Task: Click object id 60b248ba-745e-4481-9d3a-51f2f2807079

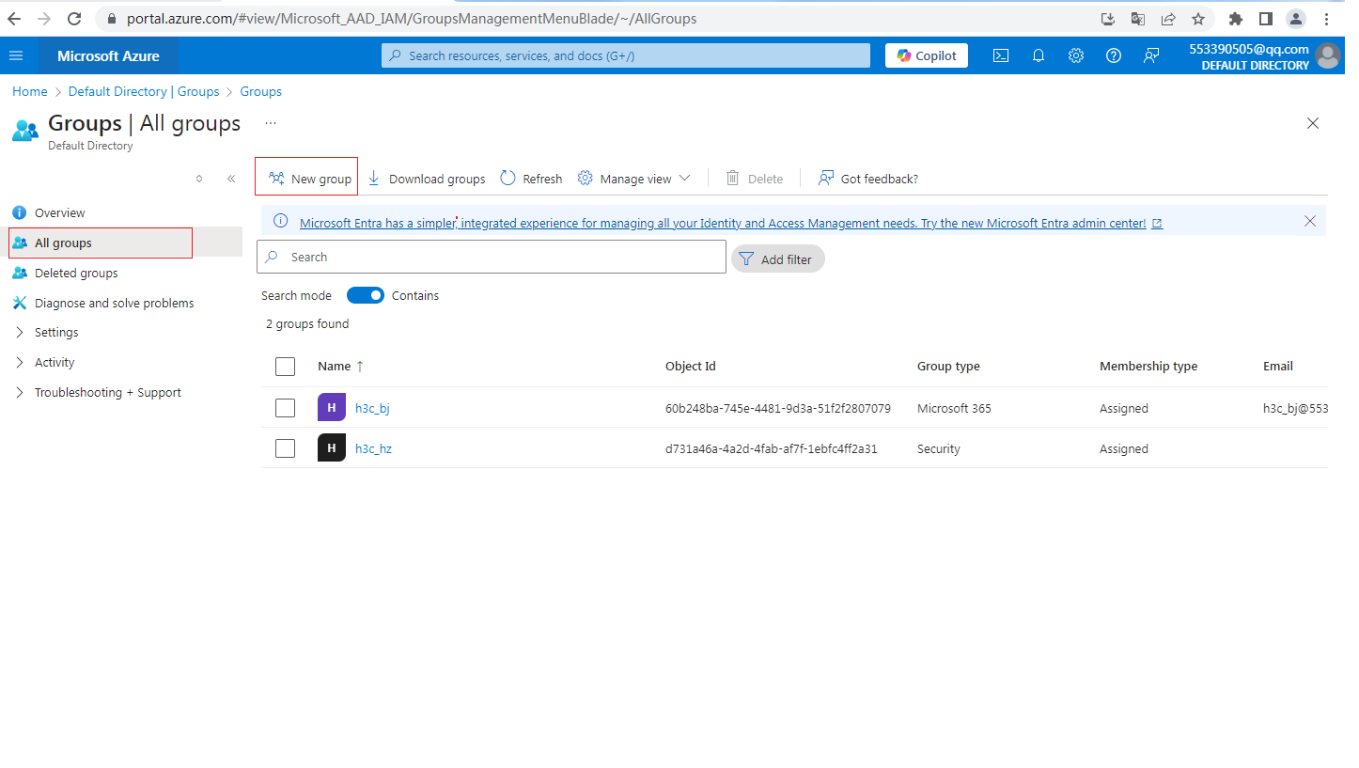Action: pyautogui.click(x=778, y=409)
